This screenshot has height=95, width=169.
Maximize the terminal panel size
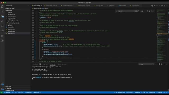click(164, 64)
